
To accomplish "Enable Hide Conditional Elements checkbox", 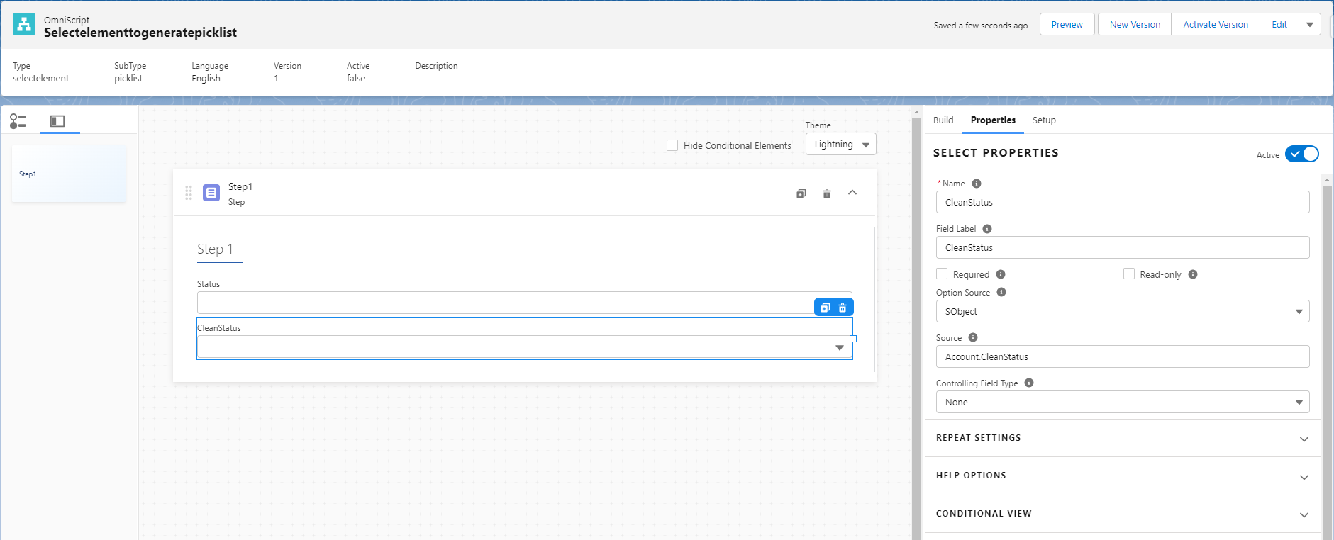I will click(672, 145).
